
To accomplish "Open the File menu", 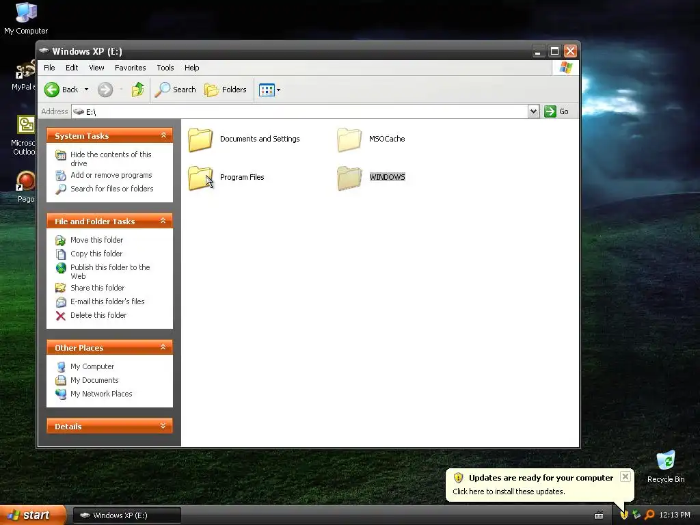I will 49,68.
